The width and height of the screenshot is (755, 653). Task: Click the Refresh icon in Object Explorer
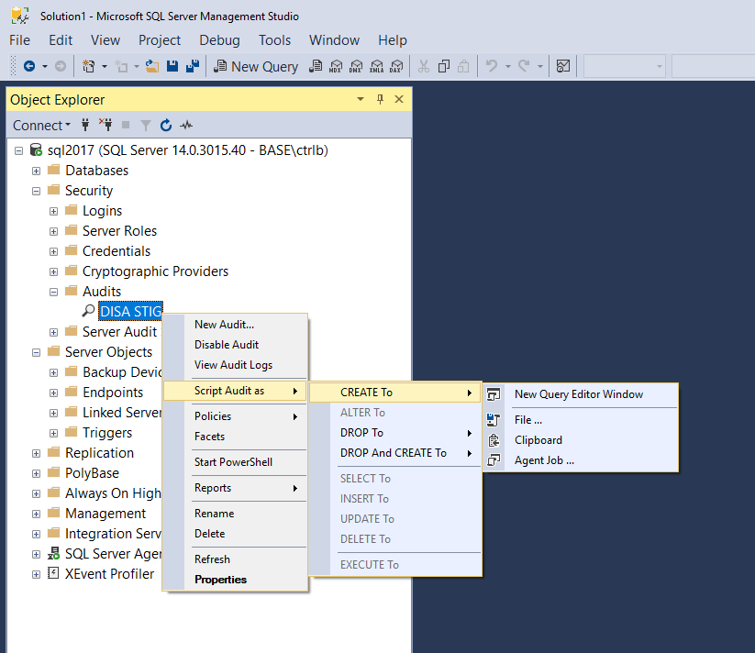(166, 126)
